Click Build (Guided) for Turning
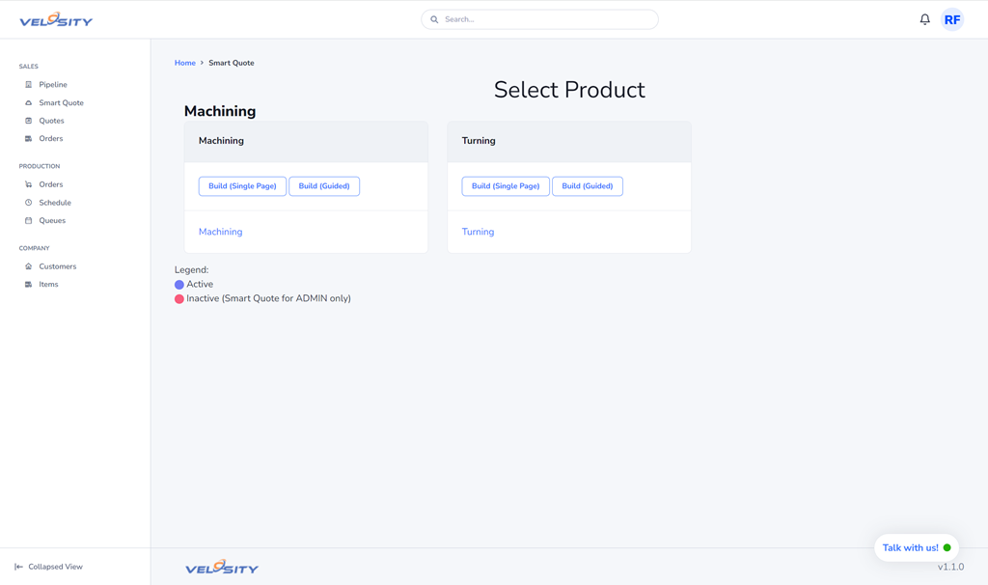 (587, 186)
